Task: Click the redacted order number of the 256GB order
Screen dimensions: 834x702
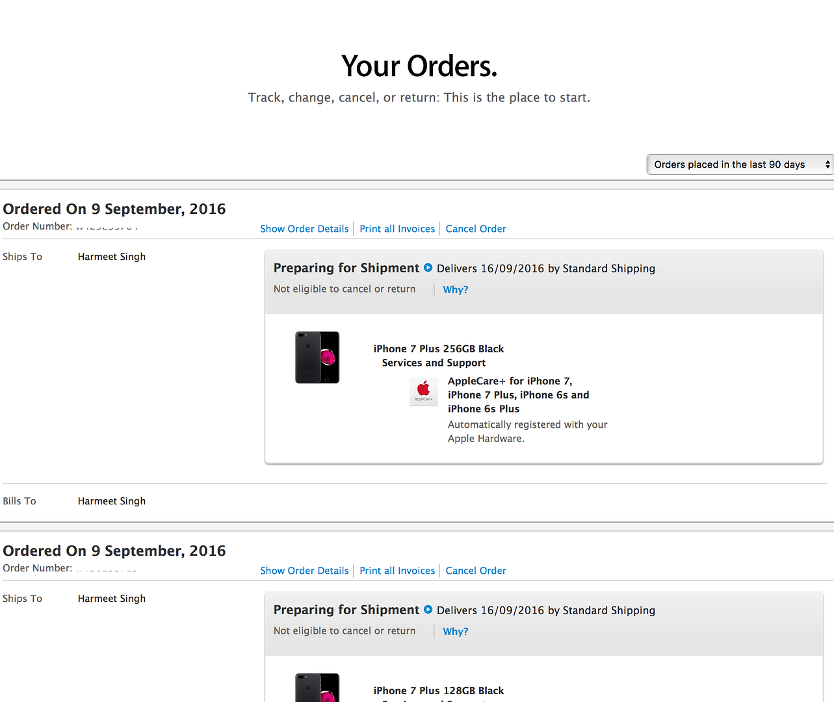Action: pos(107,226)
